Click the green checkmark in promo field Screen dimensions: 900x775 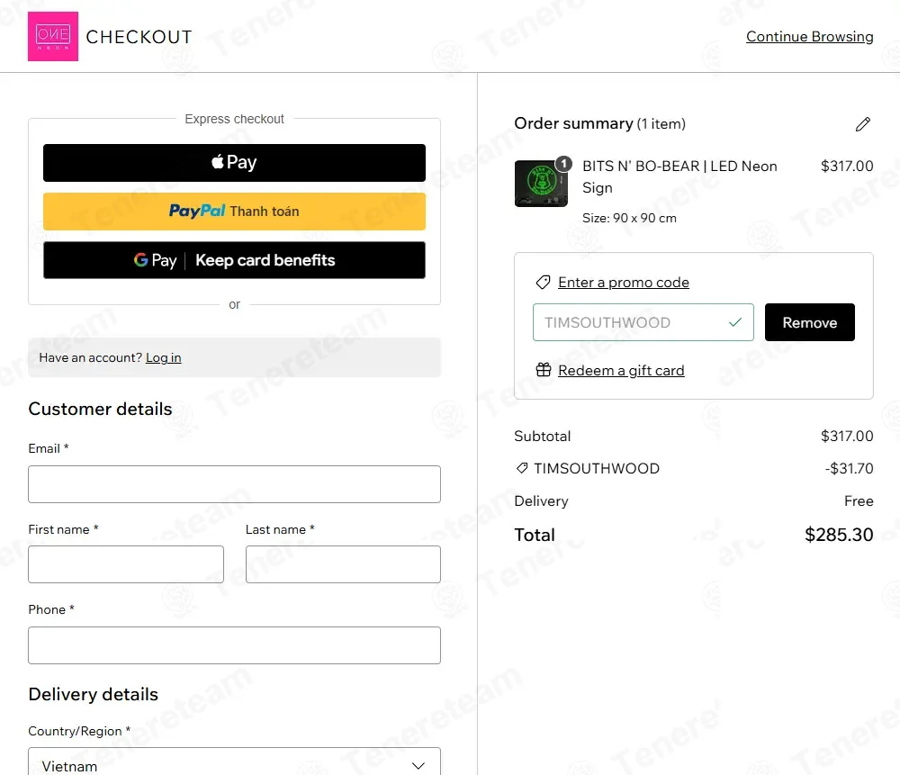coord(734,322)
